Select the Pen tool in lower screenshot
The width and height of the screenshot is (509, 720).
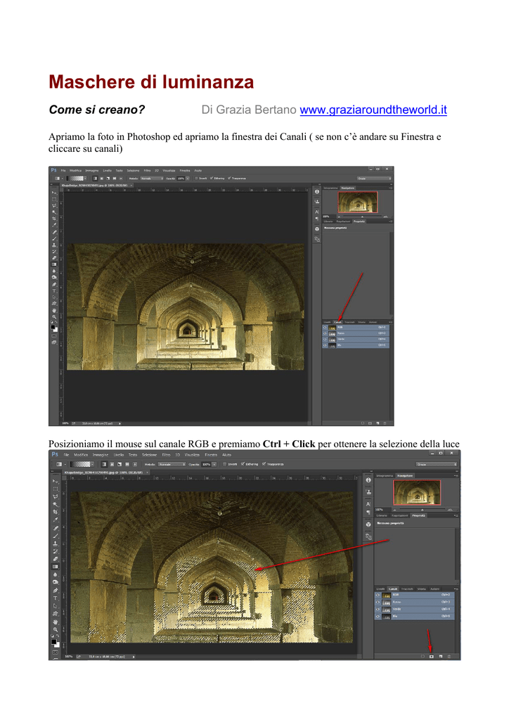pyautogui.click(x=56, y=590)
